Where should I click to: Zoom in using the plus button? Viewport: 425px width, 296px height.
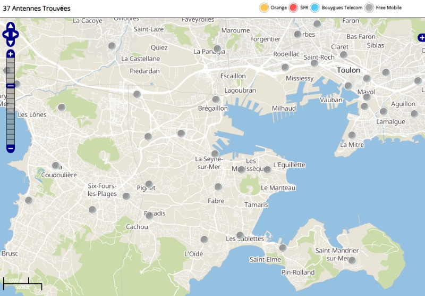[x=11, y=54]
